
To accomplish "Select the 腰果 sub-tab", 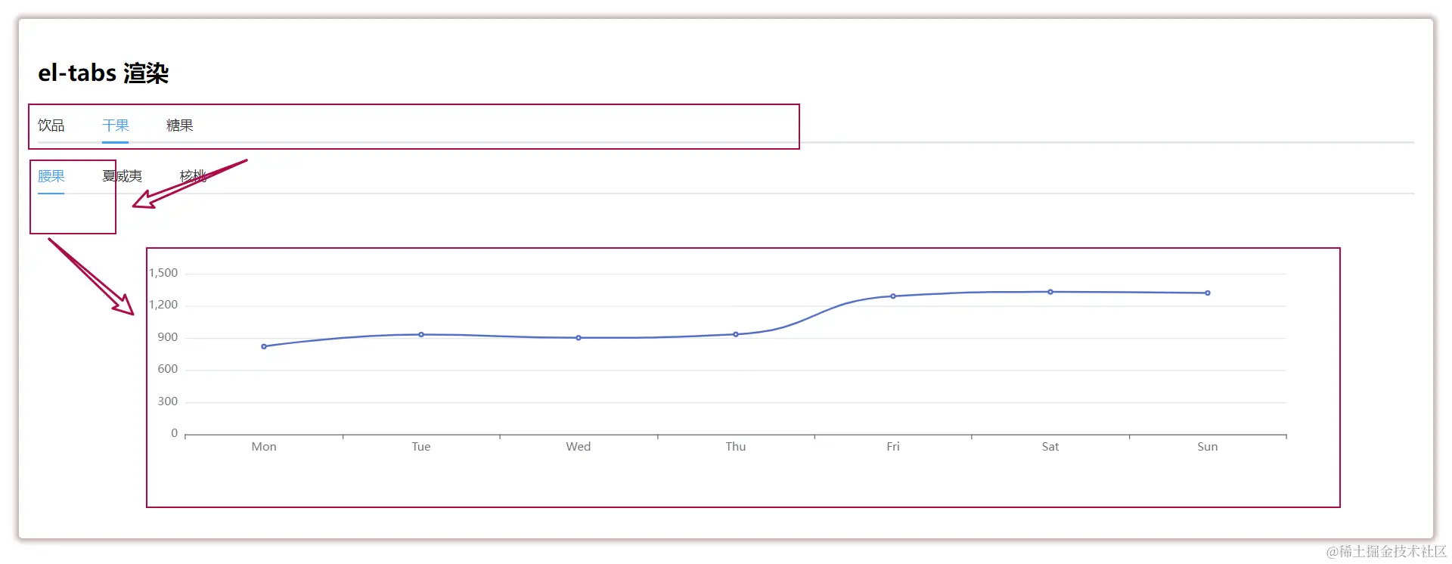I will tap(51, 176).
